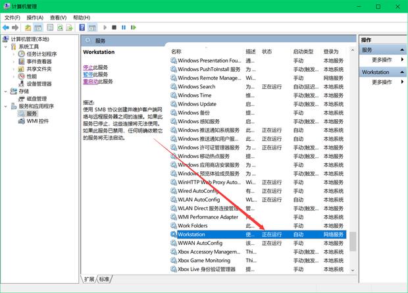
Task: Open the 查看(V) menu
Action: pos(58,17)
